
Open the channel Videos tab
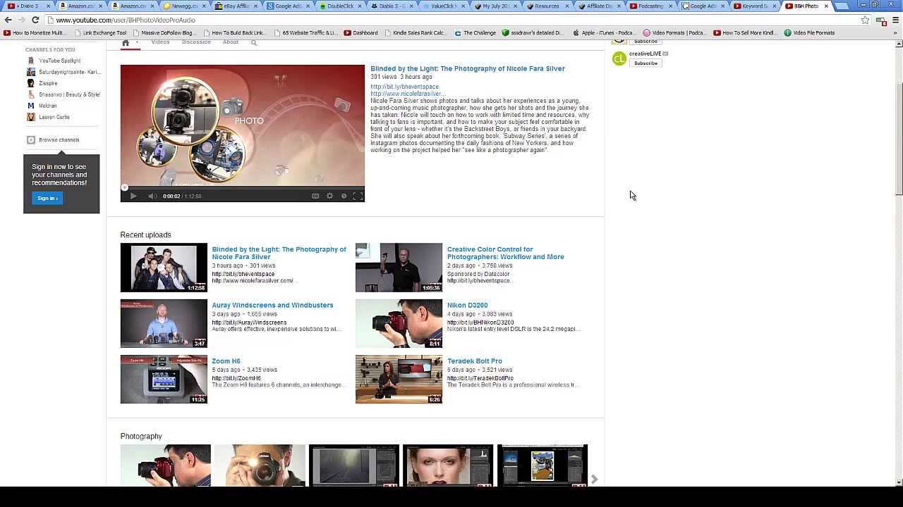[x=160, y=42]
